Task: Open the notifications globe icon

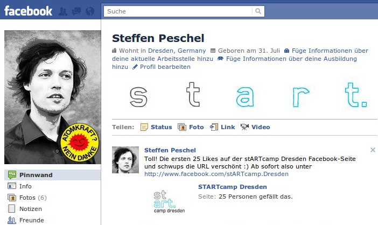Action: (90, 11)
